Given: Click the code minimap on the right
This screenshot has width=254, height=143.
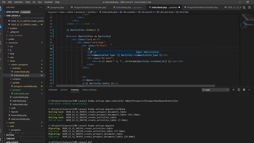Looking at the screenshot, I should pyautogui.click(x=247, y=22).
